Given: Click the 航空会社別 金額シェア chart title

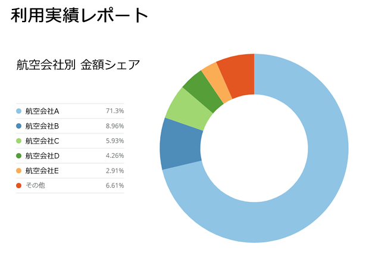Looking at the screenshot, I should 78,65.
